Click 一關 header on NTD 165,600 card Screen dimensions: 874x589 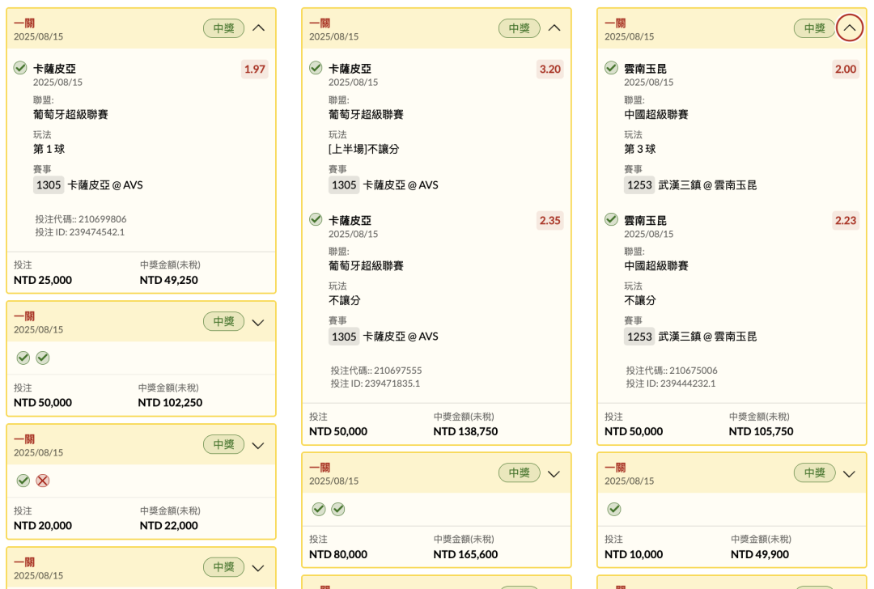[320, 468]
